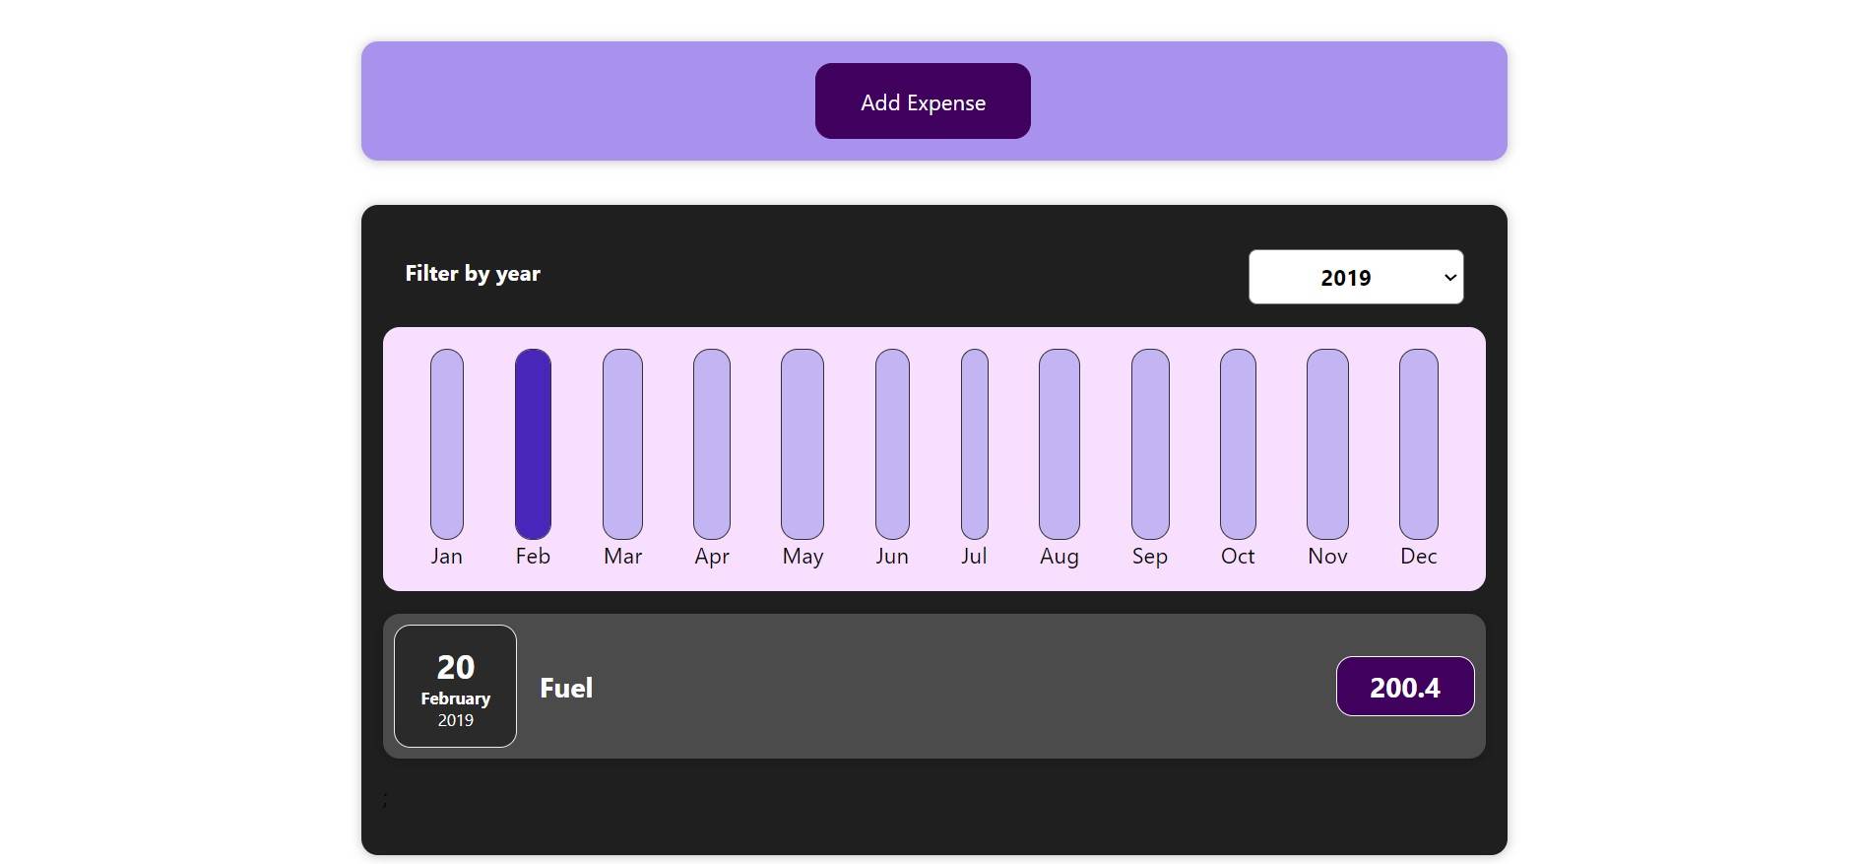Open the 2019 year filter dropdown
The width and height of the screenshot is (1863, 864).
pos(1356,277)
